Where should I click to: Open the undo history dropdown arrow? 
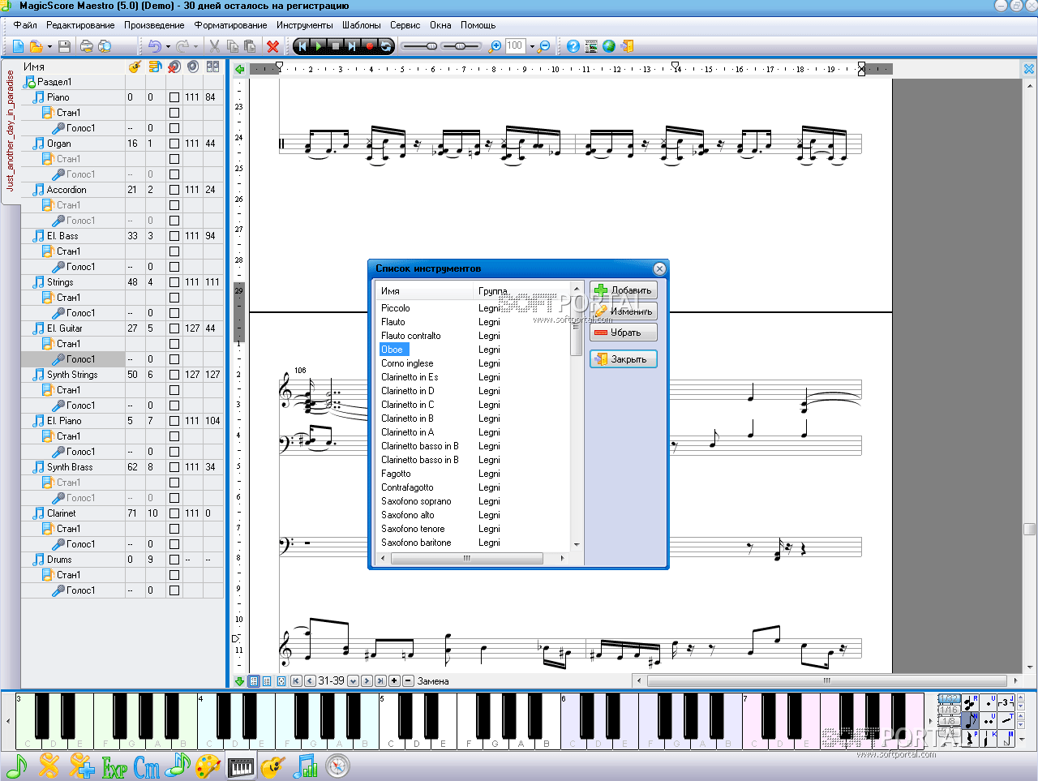[168, 47]
